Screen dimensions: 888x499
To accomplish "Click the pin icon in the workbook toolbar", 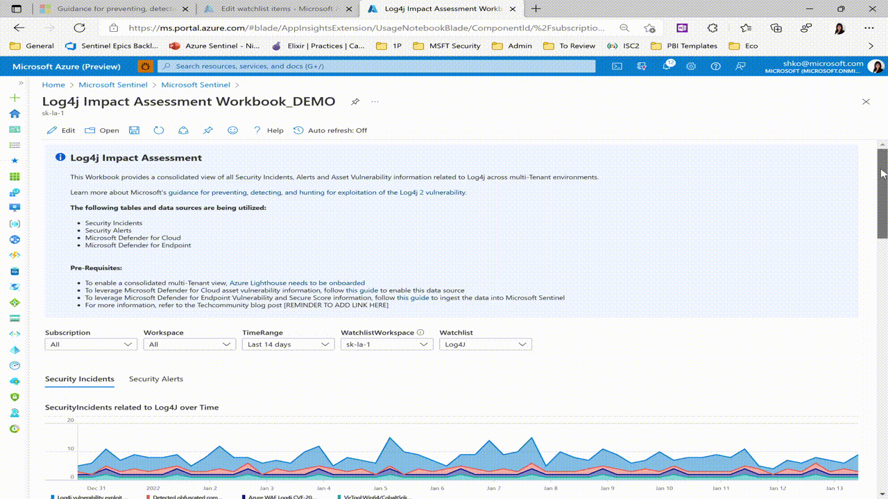I will [x=208, y=130].
